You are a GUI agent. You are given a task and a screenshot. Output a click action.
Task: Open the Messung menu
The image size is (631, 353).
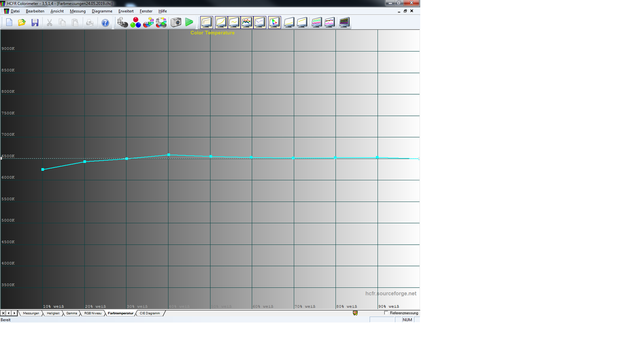pyautogui.click(x=78, y=11)
